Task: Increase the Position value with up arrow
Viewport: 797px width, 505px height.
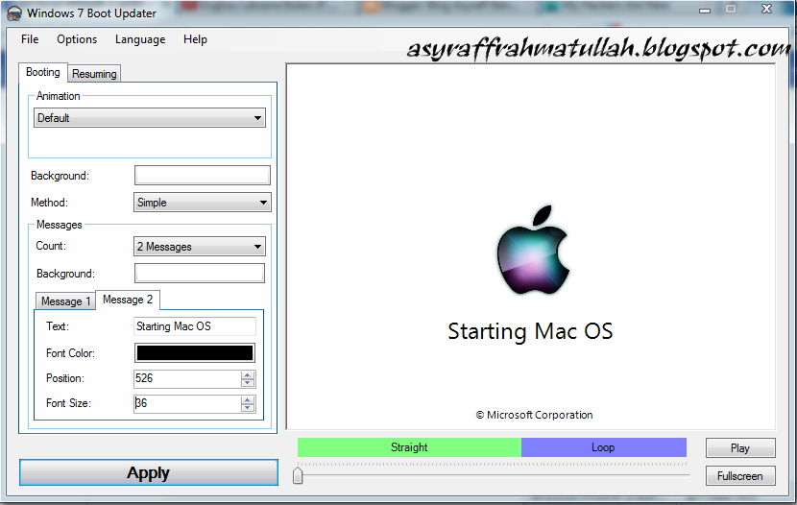Action: [248, 375]
